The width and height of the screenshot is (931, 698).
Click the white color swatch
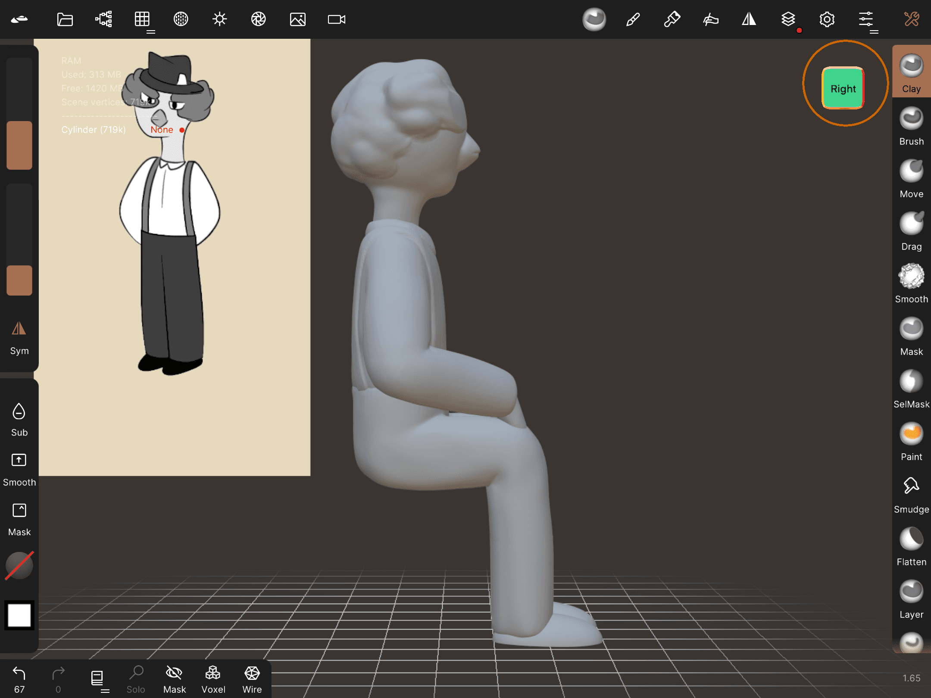coord(19,615)
